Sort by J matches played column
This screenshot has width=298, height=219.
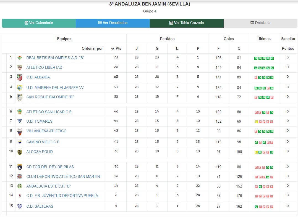click(137, 48)
